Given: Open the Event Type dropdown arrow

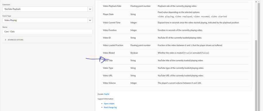Looking at the screenshot, I should 90,20.
